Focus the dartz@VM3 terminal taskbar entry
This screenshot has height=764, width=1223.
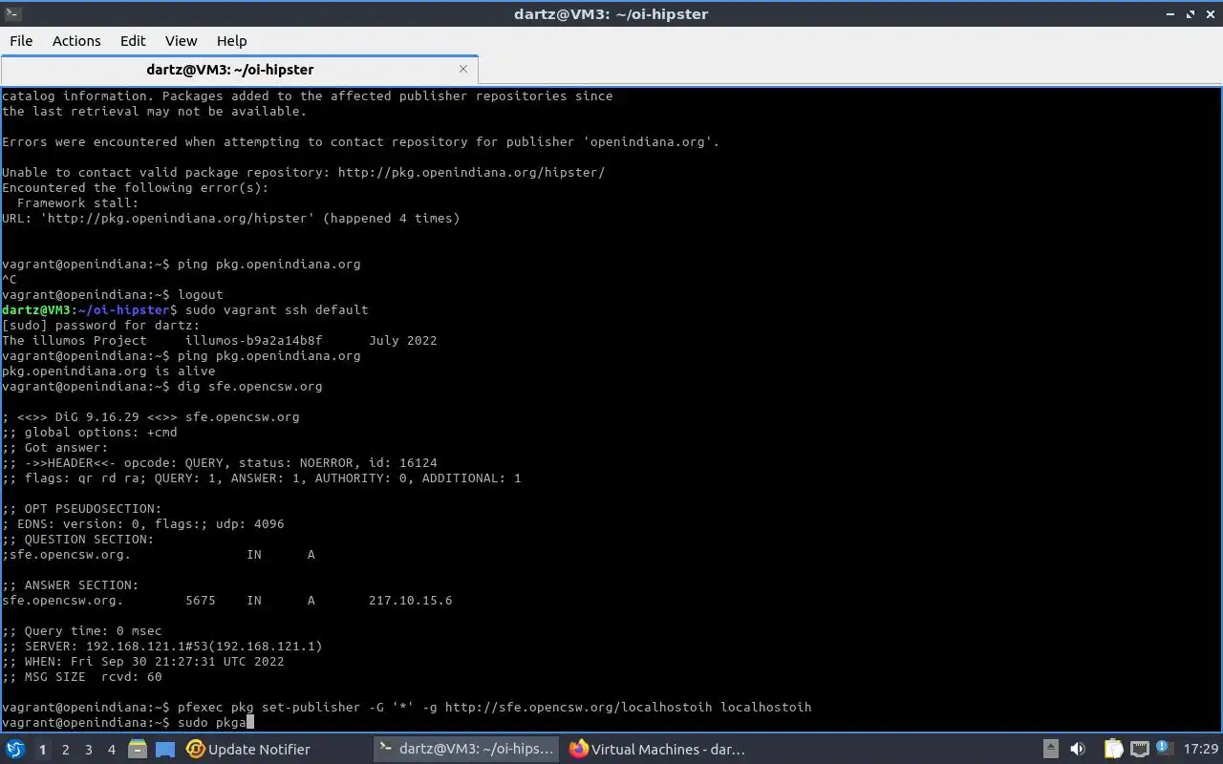pos(465,750)
